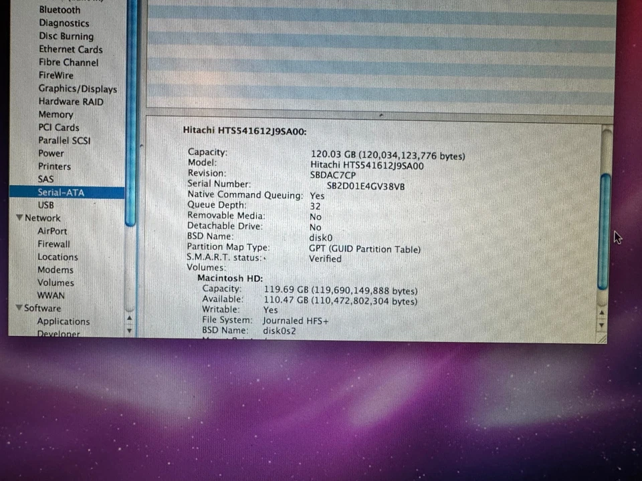
Task: Open the Memory section
Action: click(56, 114)
